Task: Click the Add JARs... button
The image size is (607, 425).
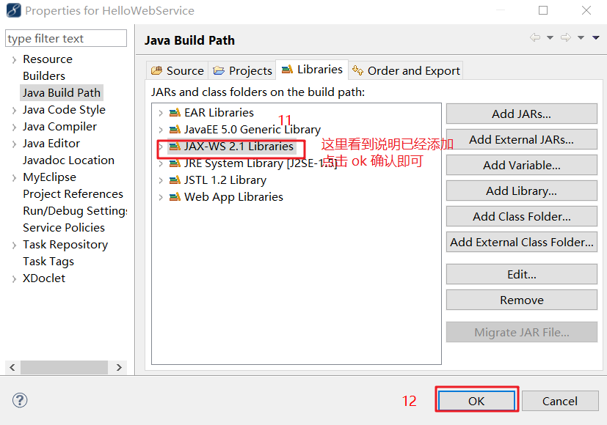Action: point(521,114)
